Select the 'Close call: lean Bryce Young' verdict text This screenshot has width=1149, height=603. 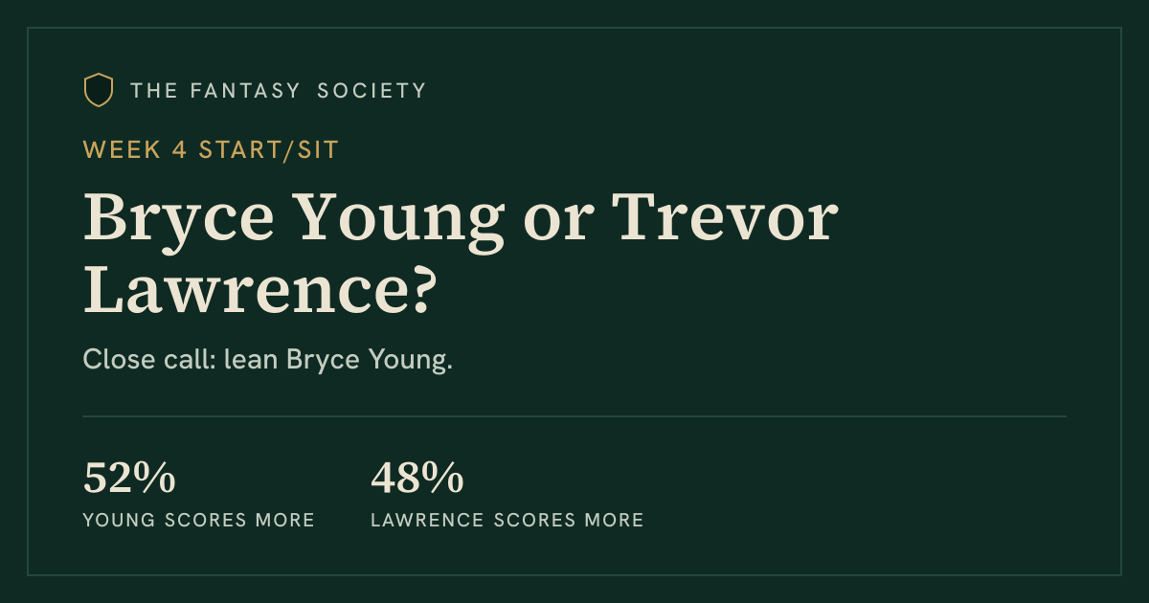[267, 361]
